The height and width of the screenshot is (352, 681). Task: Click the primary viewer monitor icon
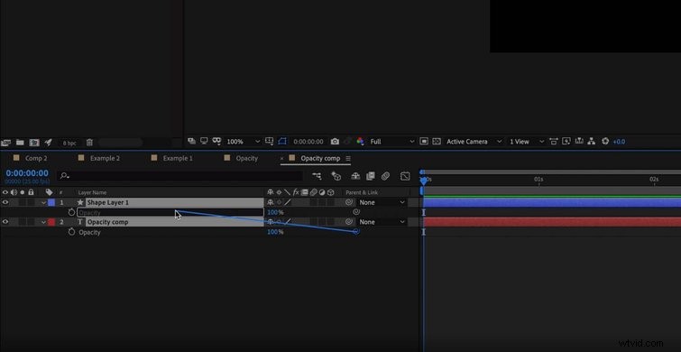coord(204,141)
